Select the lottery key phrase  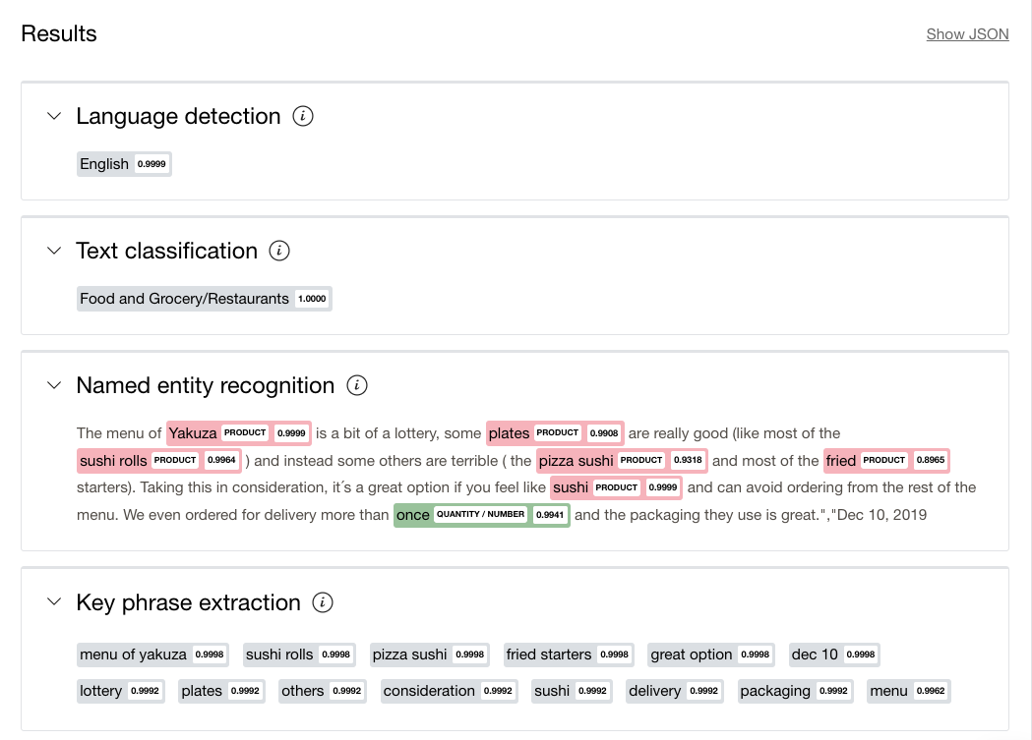(x=120, y=692)
